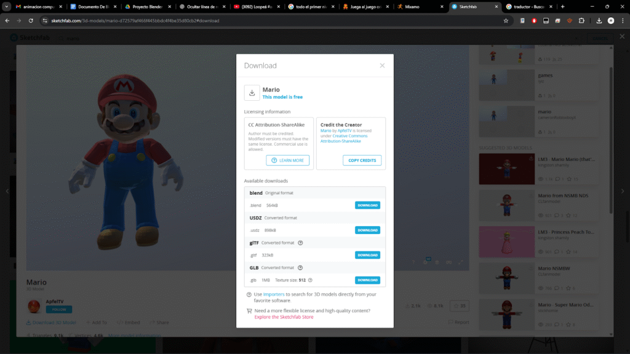This screenshot has width=630, height=354.
Task: Close the Mixamo tab
Action: [x=442, y=6]
